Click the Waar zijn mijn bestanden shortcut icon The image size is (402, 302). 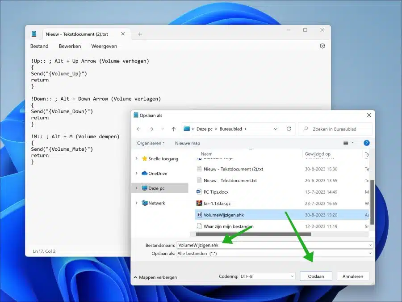pyautogui.click(x=199, y=226)
